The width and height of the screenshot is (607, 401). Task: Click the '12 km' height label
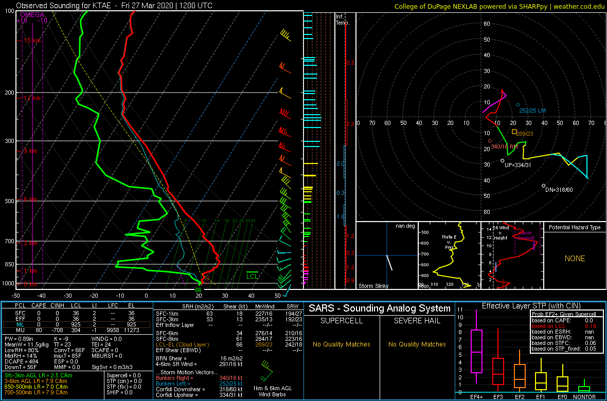[x=31, y=98]
